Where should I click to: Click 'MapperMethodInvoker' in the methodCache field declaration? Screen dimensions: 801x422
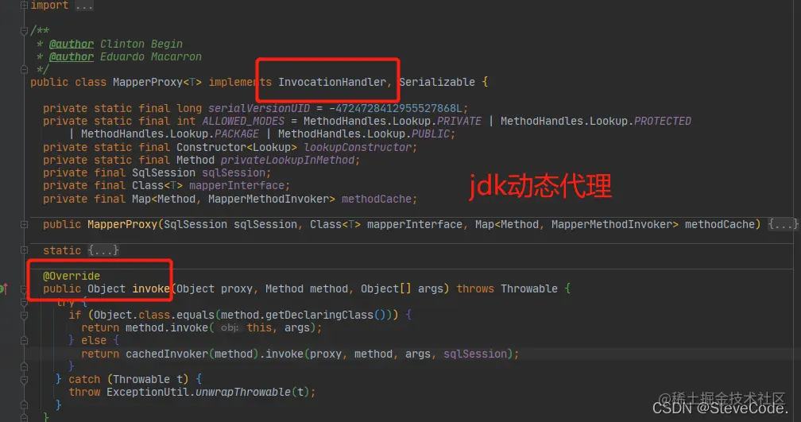(269, 199)
